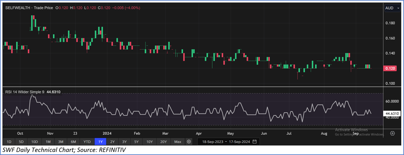This screenshot has height=155, width=404.
Task: Switch chart to 3M period
Action: tap(61, 142)
